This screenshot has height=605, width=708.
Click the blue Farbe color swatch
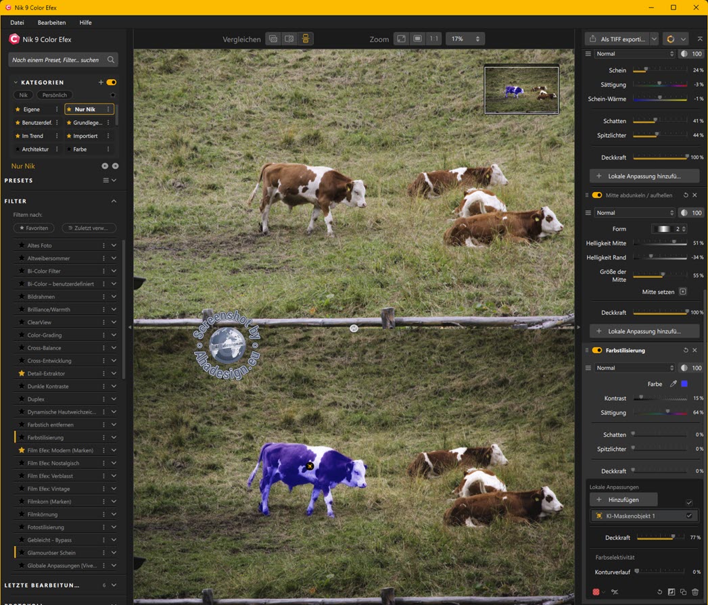click(684, 384)
